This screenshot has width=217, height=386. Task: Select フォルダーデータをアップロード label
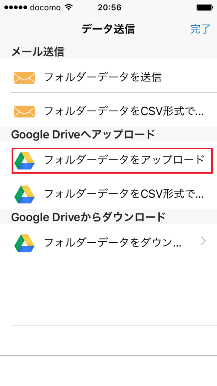(x=124, y=160)
